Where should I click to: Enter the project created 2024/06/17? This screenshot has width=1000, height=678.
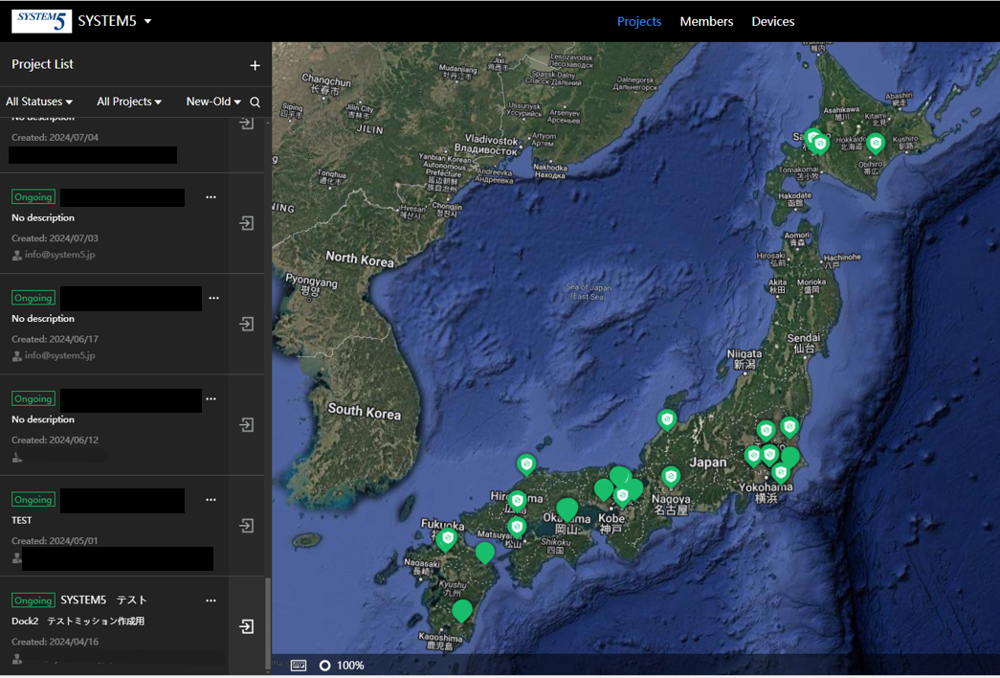[247, 324]
